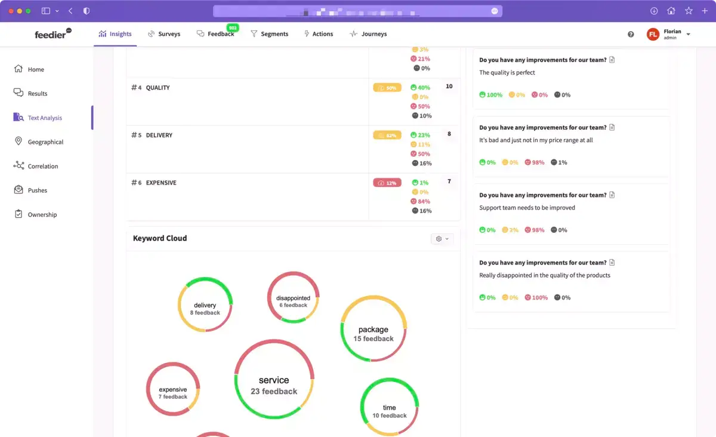Open a new browser tab with plus icon
The width and height of the screenshot is (716, 437).
coord(705,11)
